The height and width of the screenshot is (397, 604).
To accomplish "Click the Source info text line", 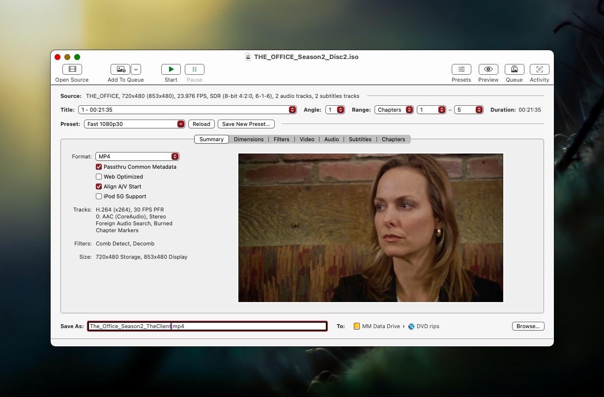I will [x=223, y=96].
